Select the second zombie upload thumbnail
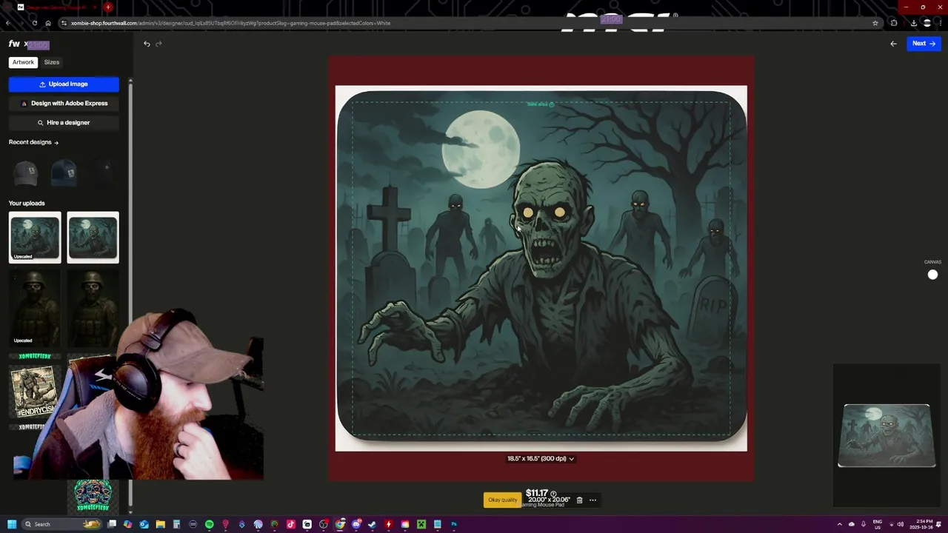Viewport: 948px width, 533px height. [x=93, y=237]
